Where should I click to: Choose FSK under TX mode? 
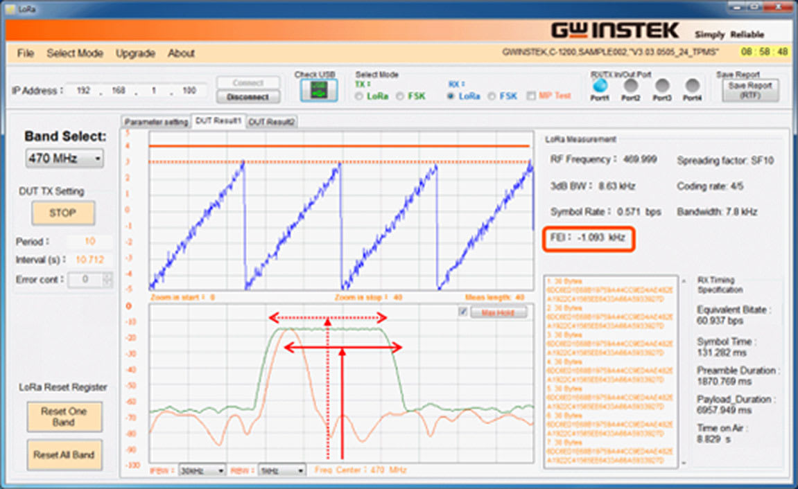[400, 96]
